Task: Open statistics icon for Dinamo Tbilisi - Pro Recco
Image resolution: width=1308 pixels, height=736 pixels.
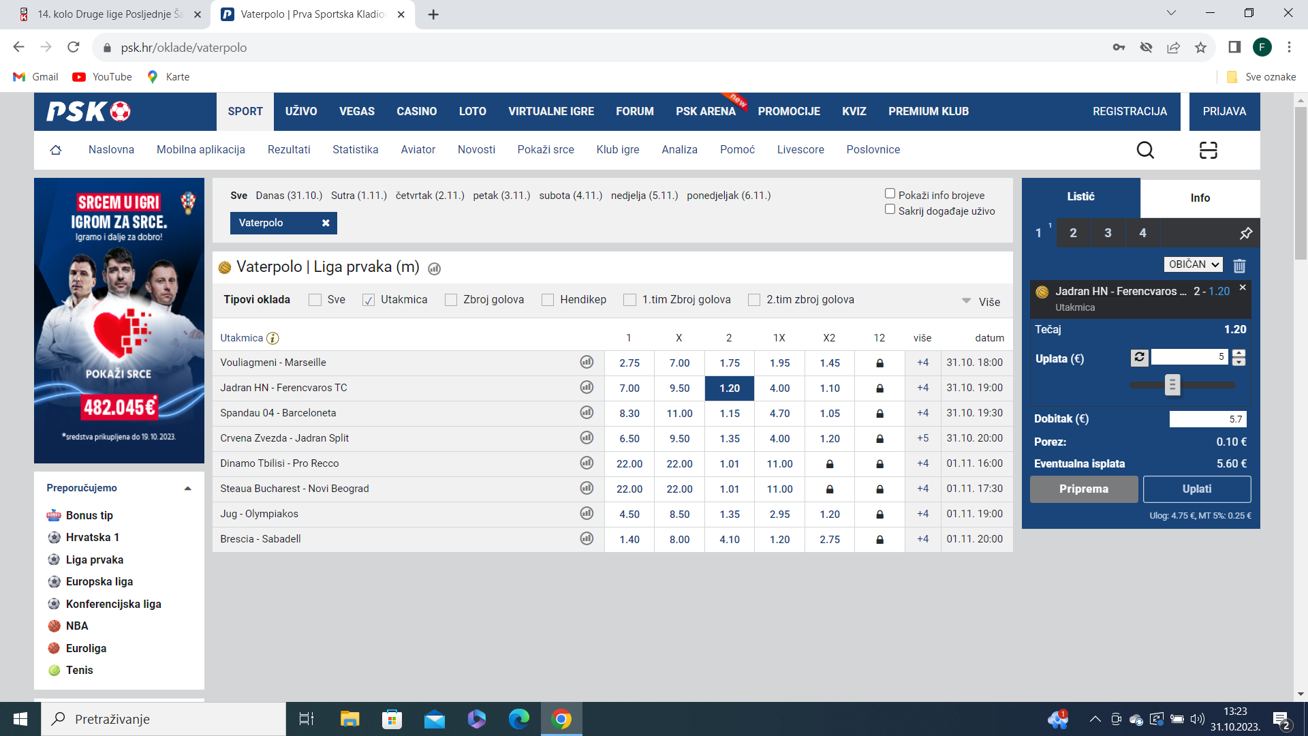Action: (x=587, y=463)
